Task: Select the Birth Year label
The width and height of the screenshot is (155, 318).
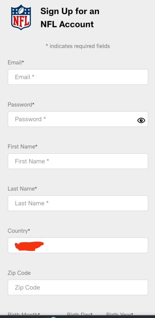Action: pos(120,314)
